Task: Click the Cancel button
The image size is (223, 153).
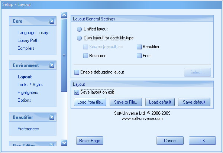Action: 170,141
